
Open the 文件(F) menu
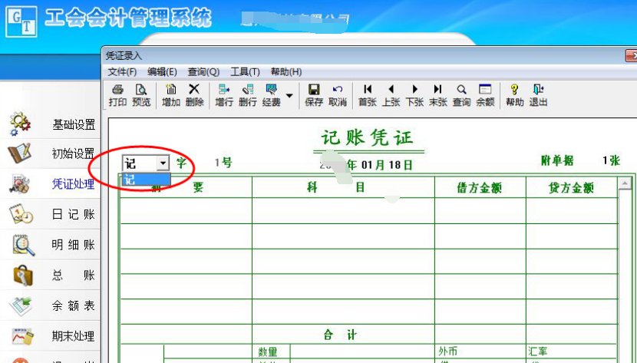tap(122, 72)
